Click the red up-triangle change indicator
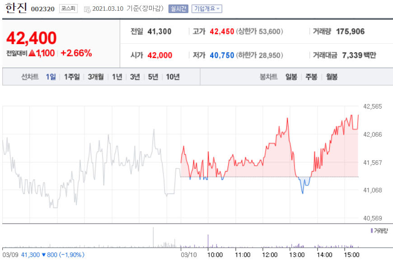This screenshot has height=266, width=393. pyautogui.click(x=32, y=53)
